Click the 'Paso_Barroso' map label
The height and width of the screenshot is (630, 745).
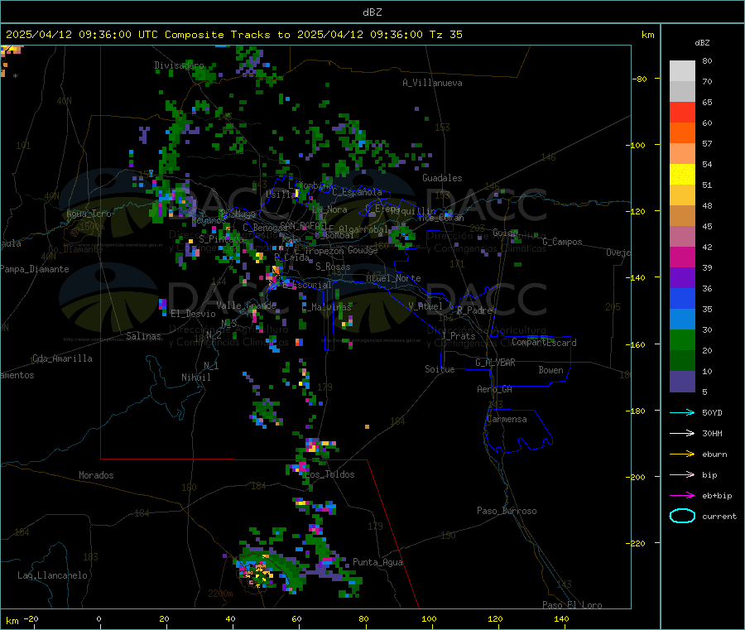click(507, 511)
